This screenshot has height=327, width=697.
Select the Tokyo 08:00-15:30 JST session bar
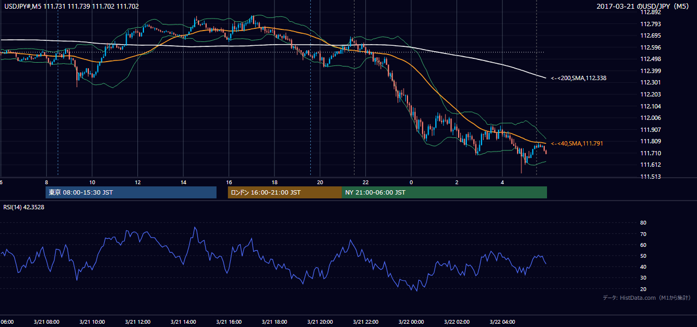[x=131, y=192]
